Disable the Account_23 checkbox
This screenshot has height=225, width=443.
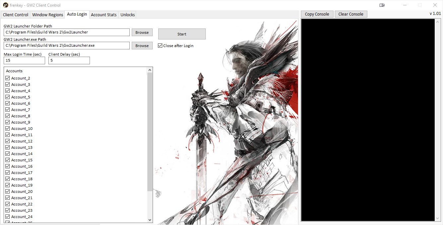[x=8, y=210]
